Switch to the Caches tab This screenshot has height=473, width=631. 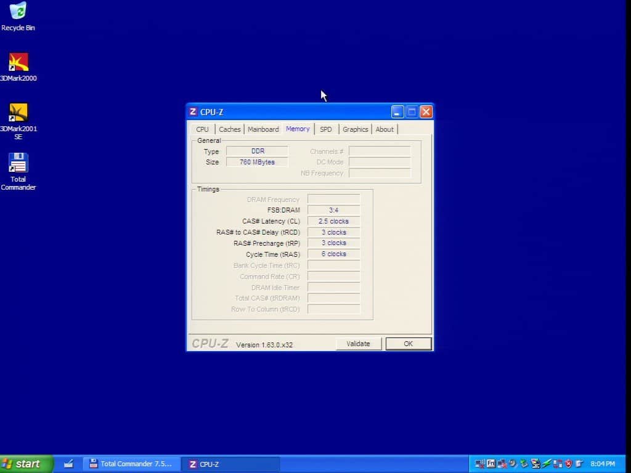pyautogui.click(x=230, y=129)
